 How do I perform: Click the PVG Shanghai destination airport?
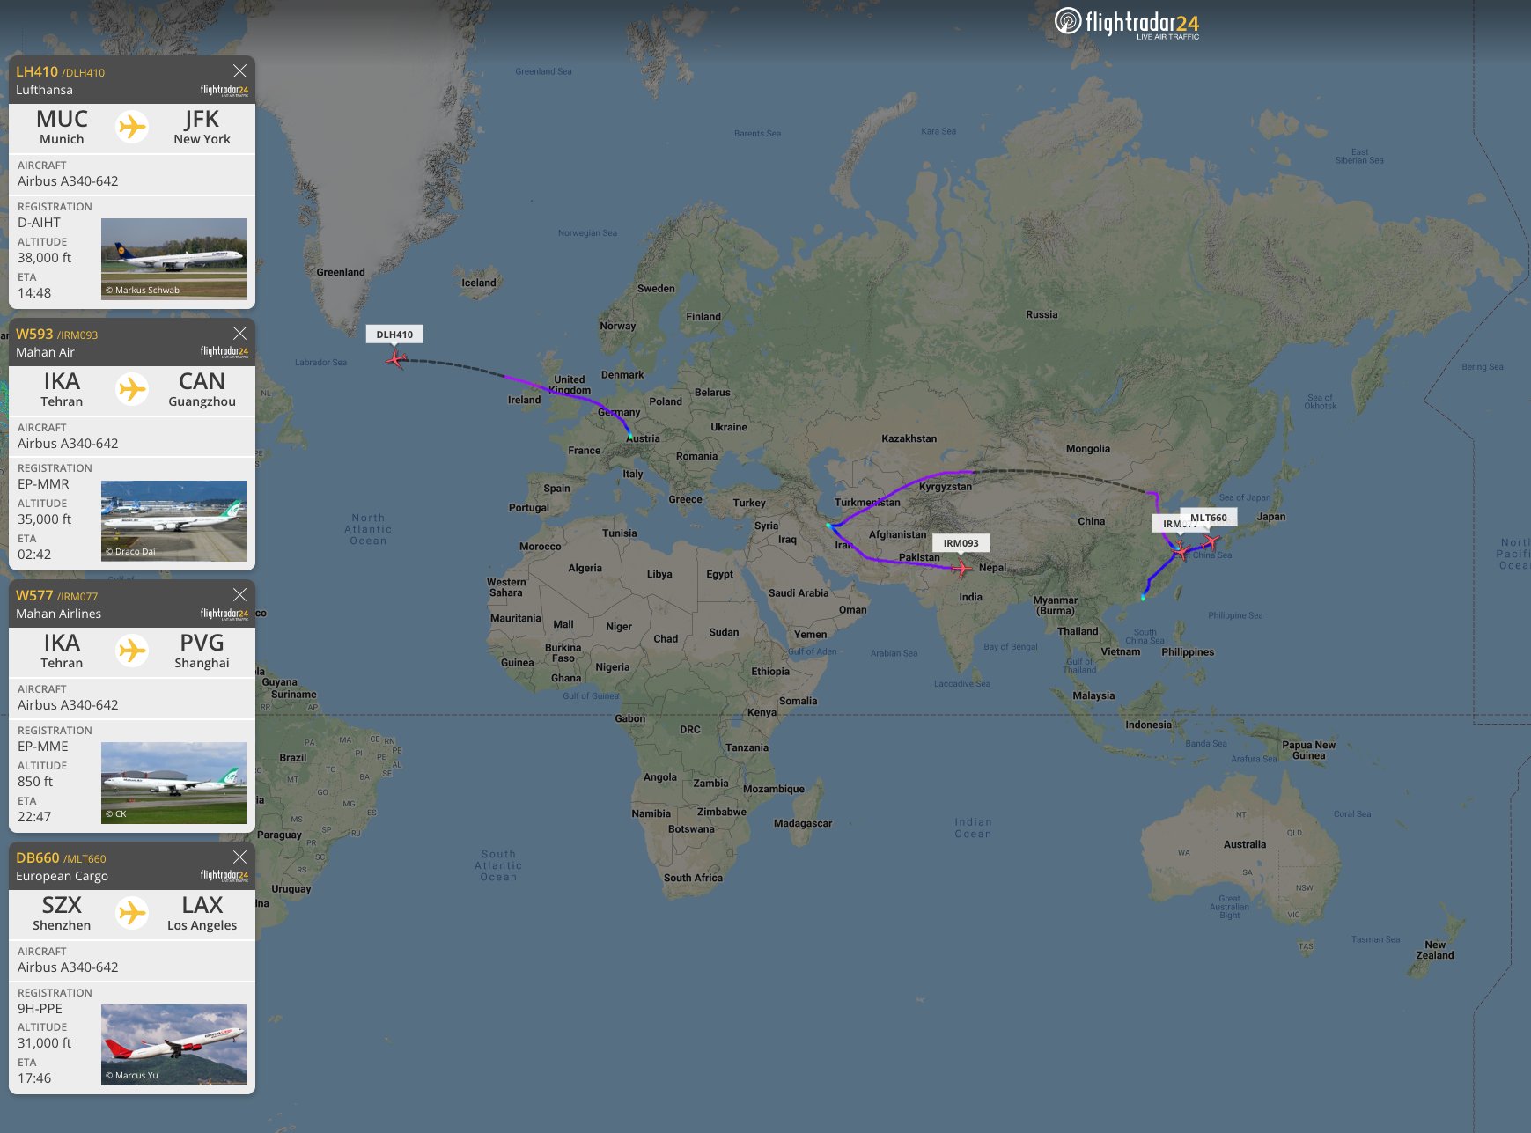coord(202,651)
